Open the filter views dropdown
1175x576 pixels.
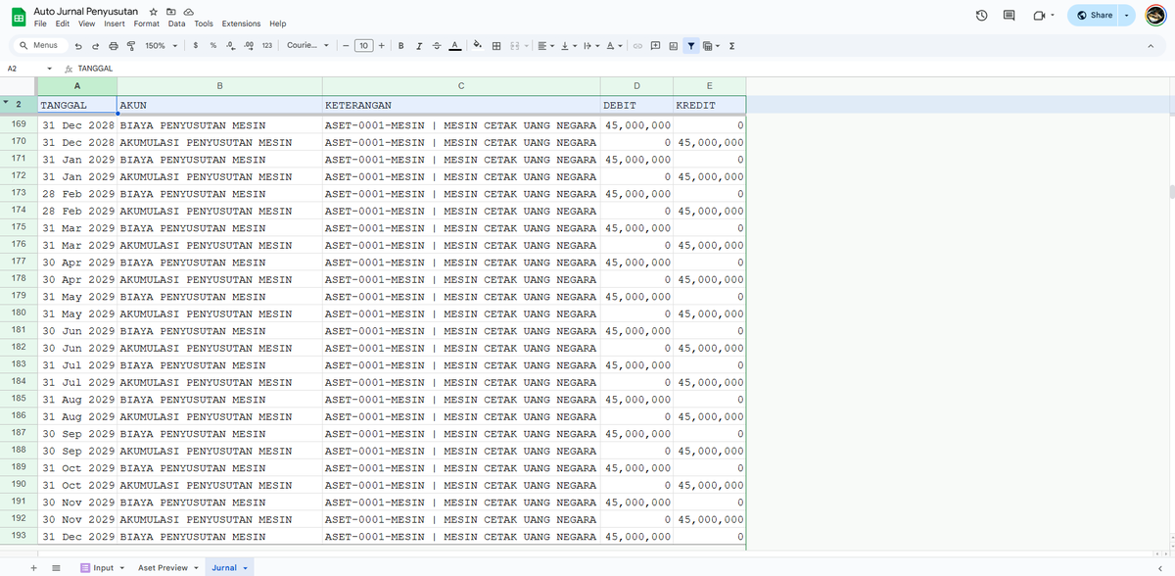click(x=712, y=45)
